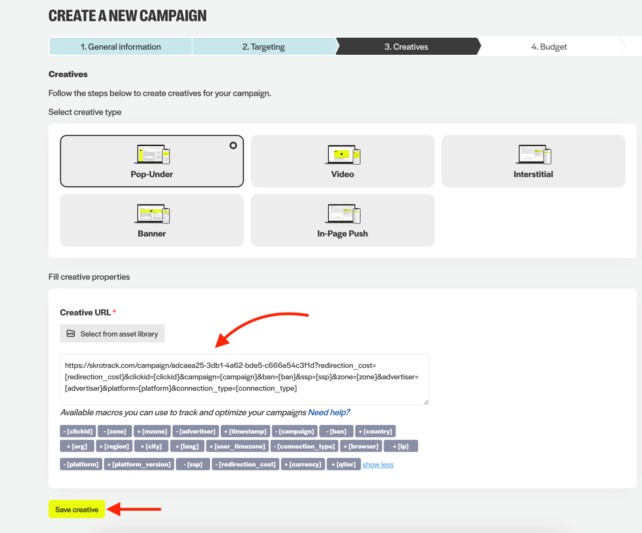The height and width of the screenshot is (533, 642).
Task: Add the [platform_version] macro
Action: [139, 464]
